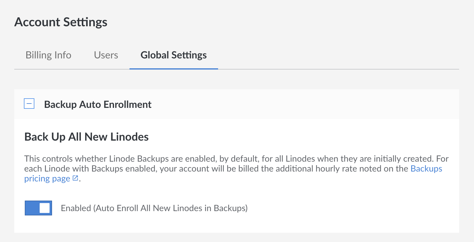Click the blue underline beneath Global Settings

pyautogui.click(x=173, y=69)
